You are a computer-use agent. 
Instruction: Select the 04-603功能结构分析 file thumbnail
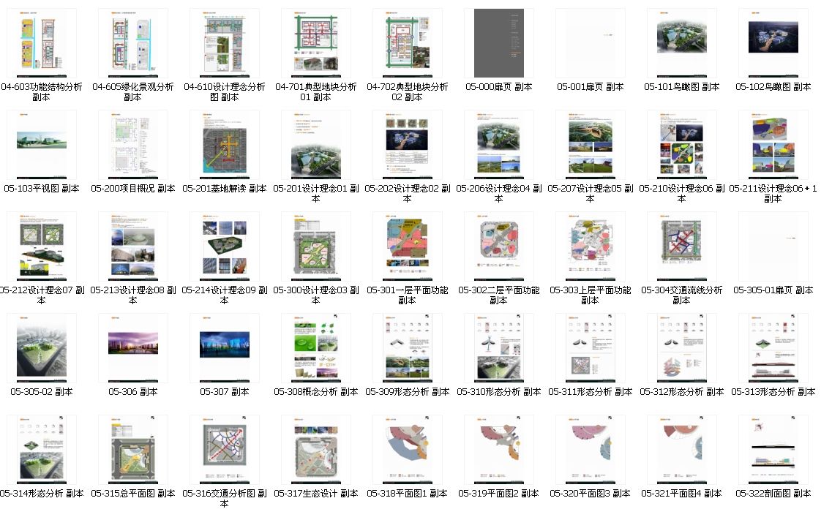click(x=41, y=43)
